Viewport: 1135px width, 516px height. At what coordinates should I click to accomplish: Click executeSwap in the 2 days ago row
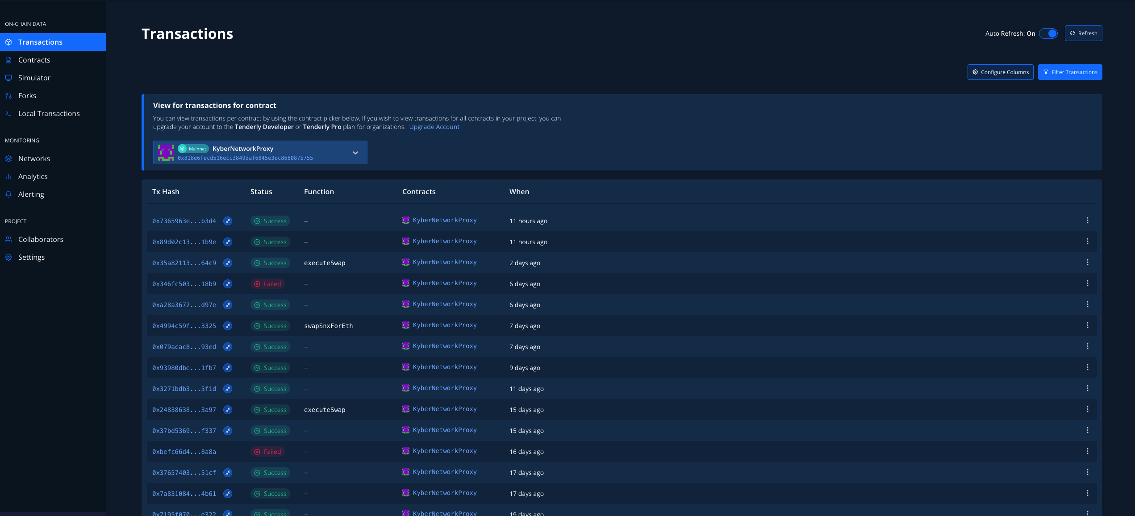pyautogui.click(x=325, y=263)
